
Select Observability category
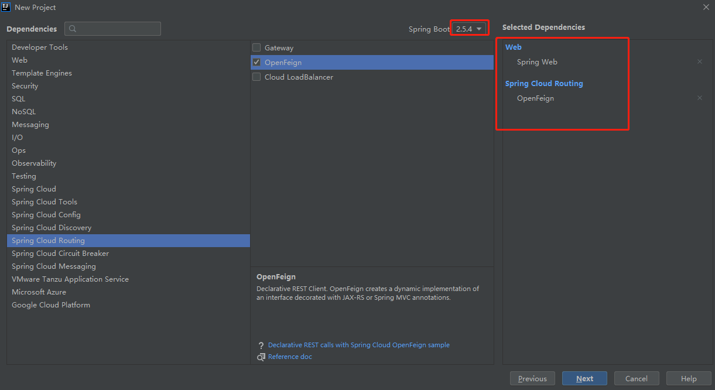tap(128, 163)
